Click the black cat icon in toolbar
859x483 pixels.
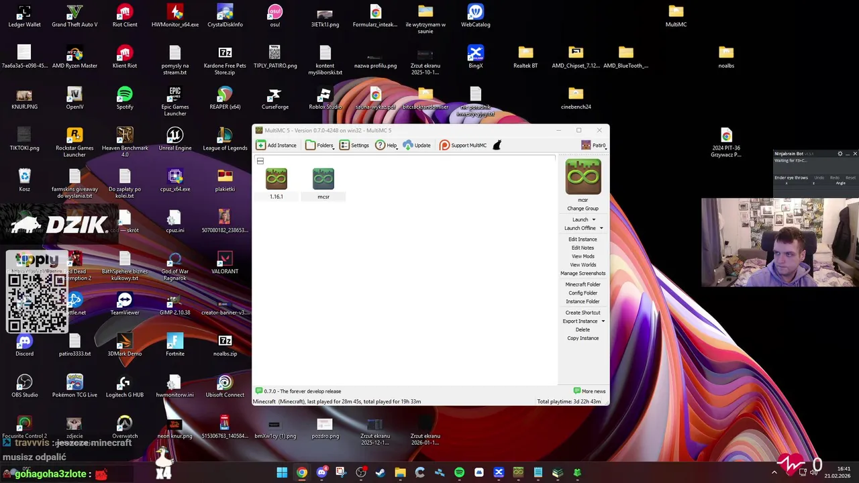497,146
